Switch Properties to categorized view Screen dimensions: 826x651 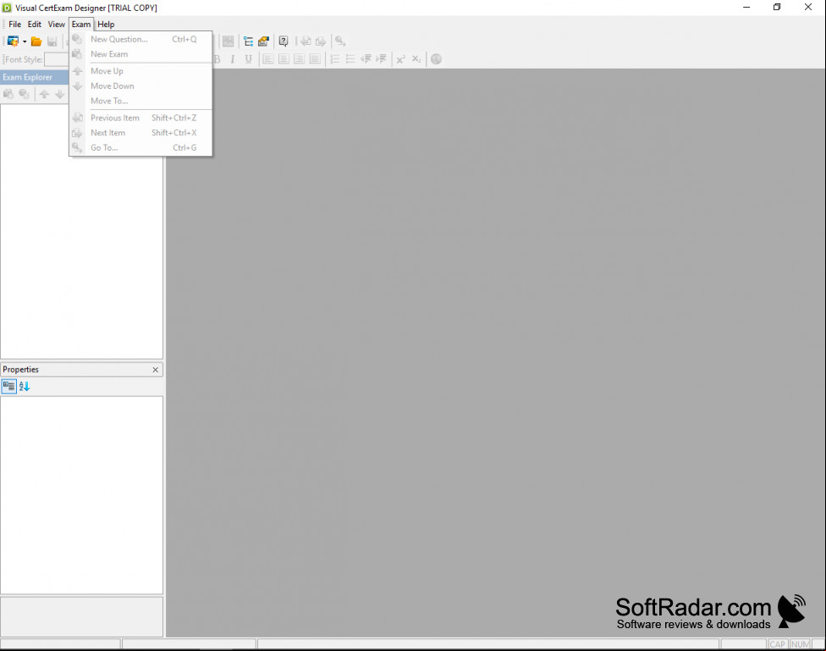click(9, 386)
